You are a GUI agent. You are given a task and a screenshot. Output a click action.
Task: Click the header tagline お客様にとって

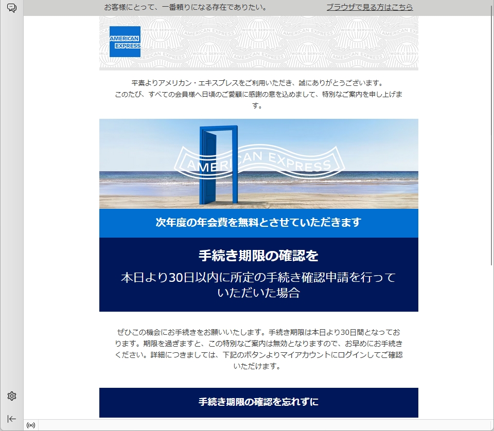pos(185,7)
